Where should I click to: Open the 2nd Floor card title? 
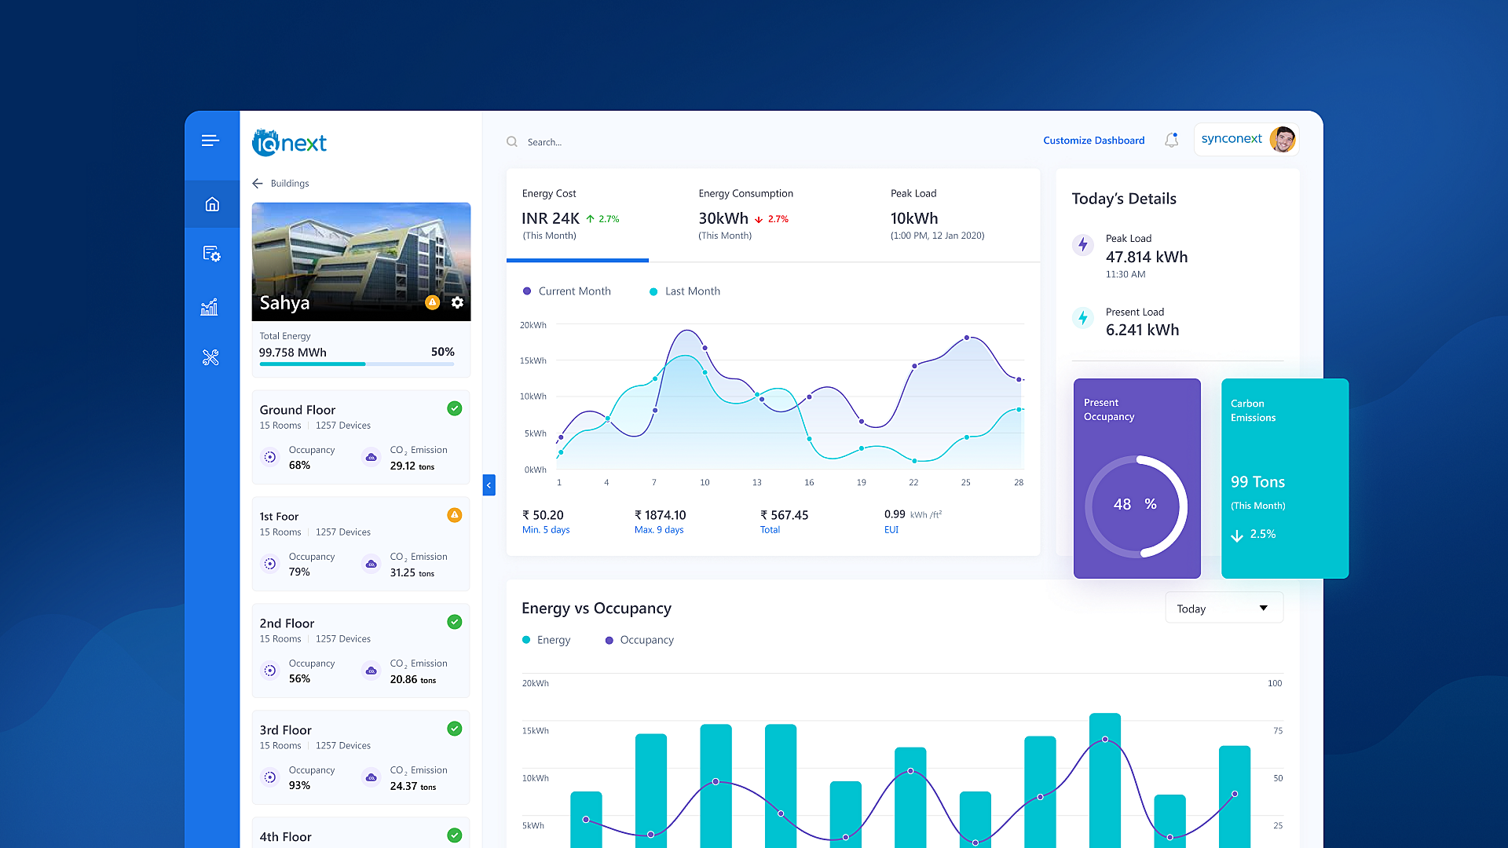tap(287, 623)
